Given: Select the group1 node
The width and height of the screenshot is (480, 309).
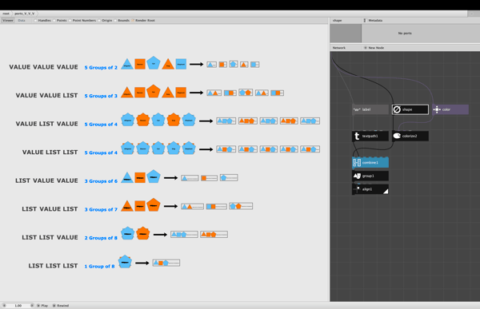Looking at the screenshot, I should (370, 176).
